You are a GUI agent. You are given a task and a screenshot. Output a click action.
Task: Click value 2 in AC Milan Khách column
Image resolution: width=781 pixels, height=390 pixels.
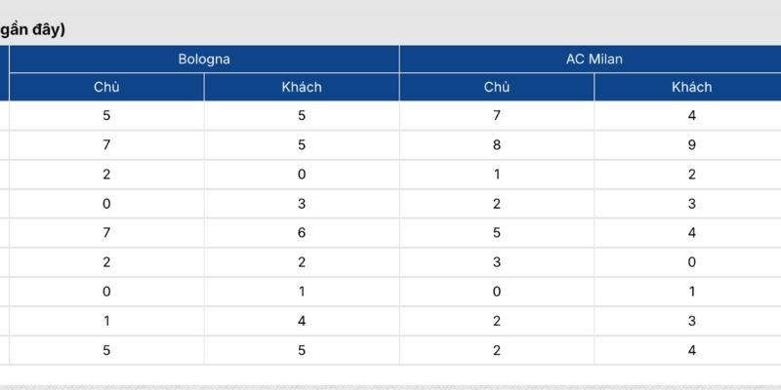coord(691,175)
